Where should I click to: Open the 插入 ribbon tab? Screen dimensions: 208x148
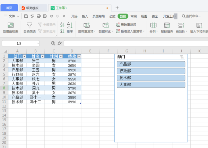point(85,16)
